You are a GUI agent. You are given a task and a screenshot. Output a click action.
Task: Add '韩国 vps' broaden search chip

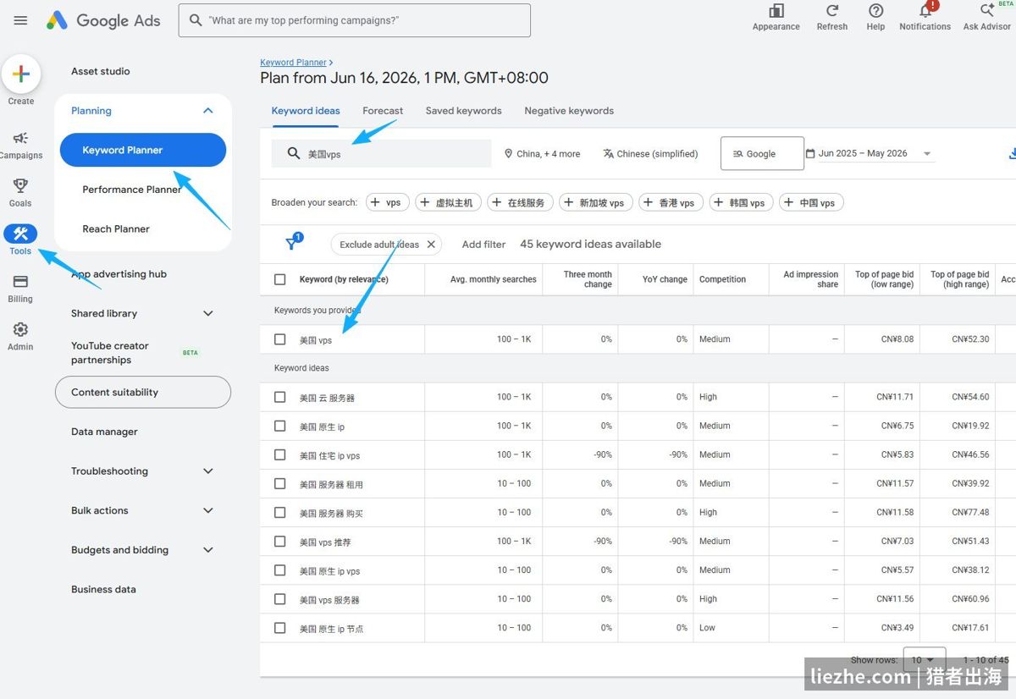click(x=741, y=202)
